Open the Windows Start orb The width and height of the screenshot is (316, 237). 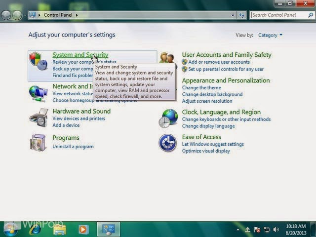[10, 229]
